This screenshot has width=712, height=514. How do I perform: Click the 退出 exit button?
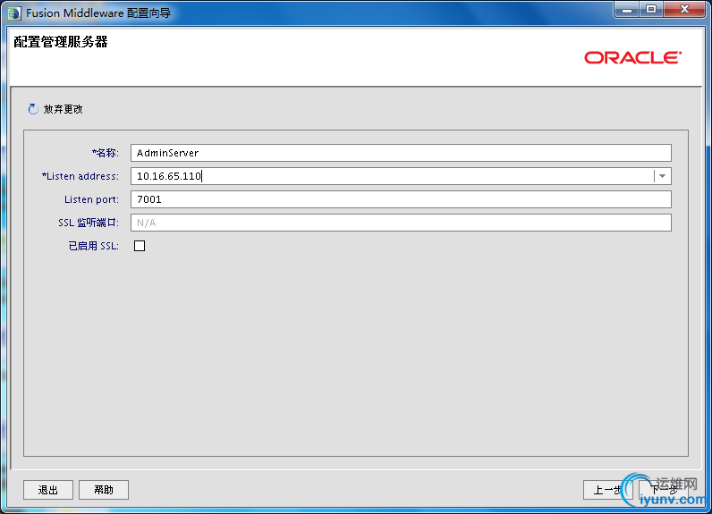point(48,490)
